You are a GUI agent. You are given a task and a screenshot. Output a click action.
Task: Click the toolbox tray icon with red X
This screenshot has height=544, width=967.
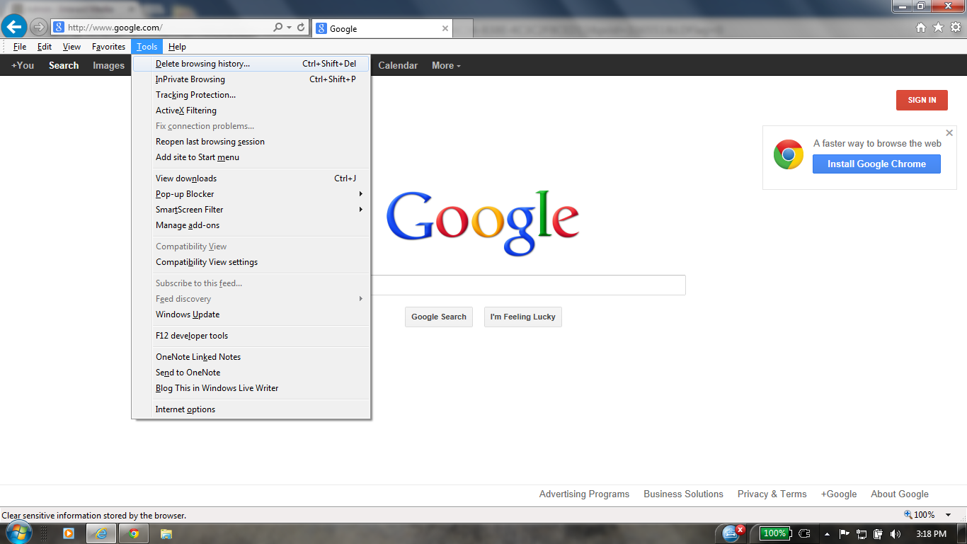(733, 533)
